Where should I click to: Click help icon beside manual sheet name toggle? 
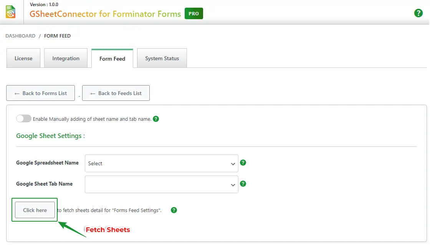pyautogui.click(x=156, y=119)
